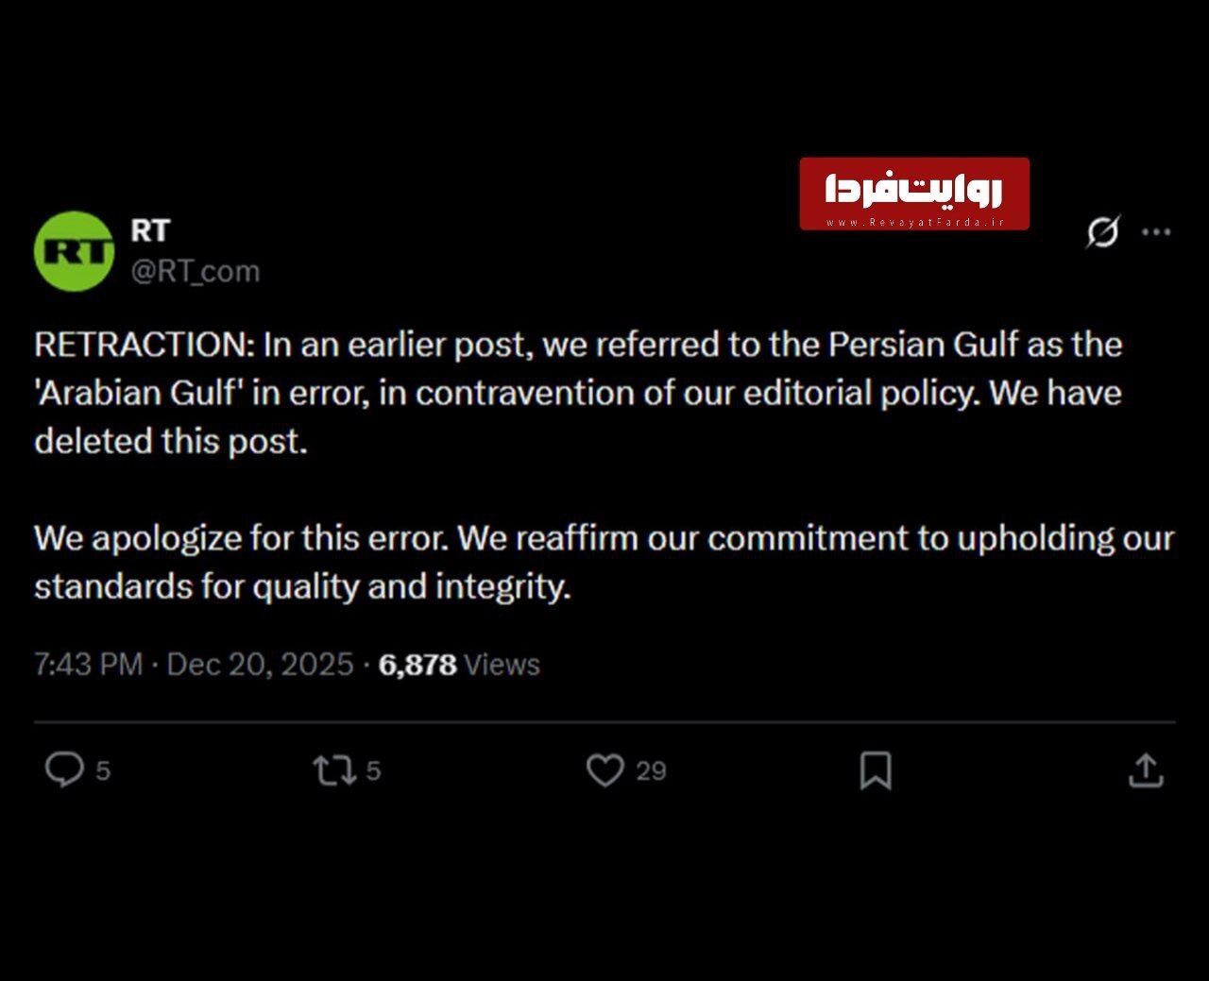
Task: Click the reply speech bubble icon
Action: [x=64, y=770]
